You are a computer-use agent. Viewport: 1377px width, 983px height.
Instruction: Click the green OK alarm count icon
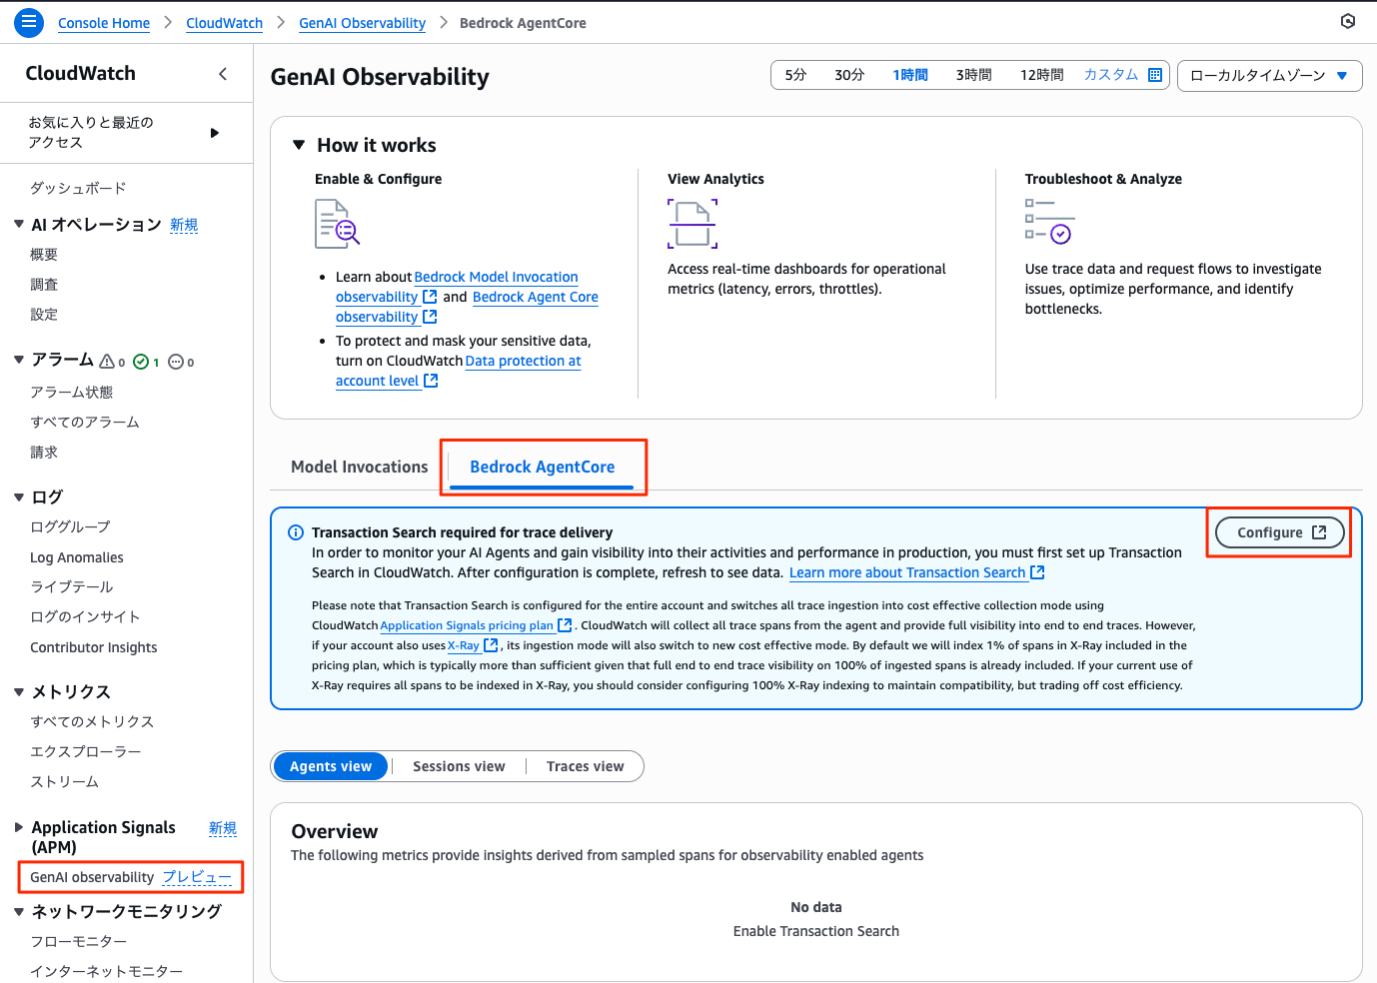coord(141,362)
